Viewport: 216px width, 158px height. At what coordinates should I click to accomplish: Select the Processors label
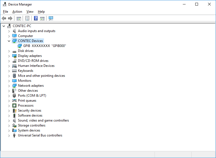point(26,106)
